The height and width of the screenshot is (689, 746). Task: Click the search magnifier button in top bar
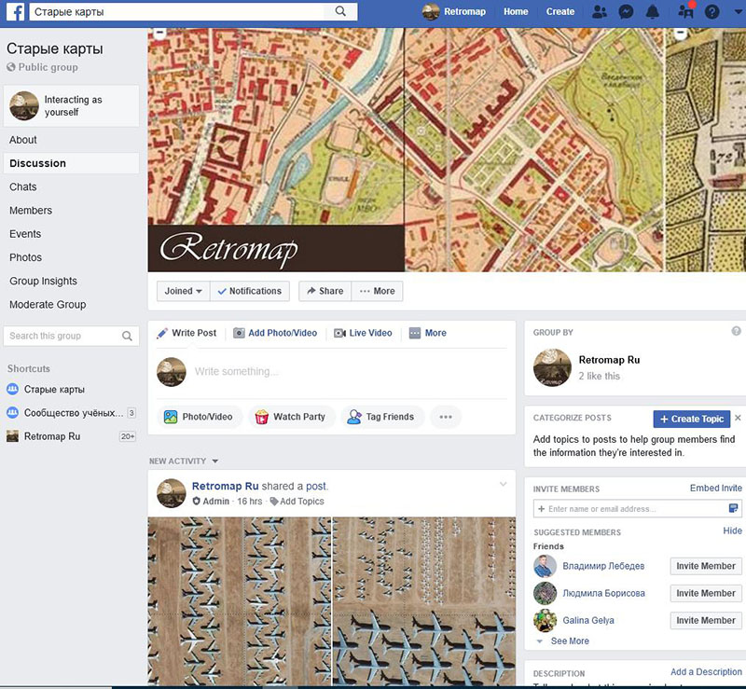341,12
